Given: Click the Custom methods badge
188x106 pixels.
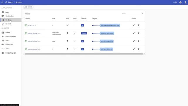Looking at the screenshot, I should tap(84, 33).
